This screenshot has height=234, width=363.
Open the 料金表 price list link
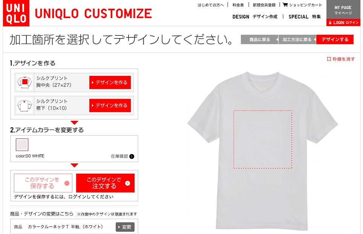pyautogui.click(x=238, y=5)
